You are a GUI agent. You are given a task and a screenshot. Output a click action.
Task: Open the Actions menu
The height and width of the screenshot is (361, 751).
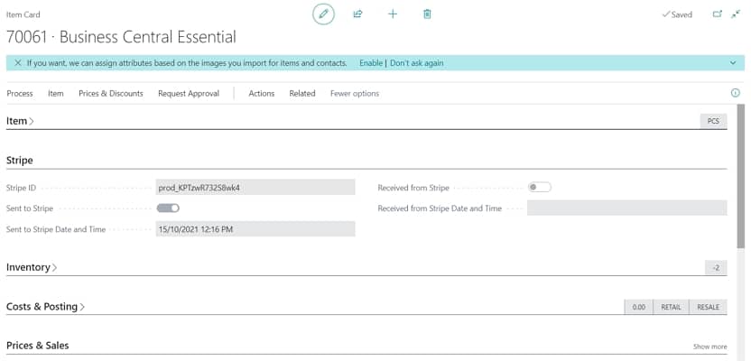(x=262, y=93)
